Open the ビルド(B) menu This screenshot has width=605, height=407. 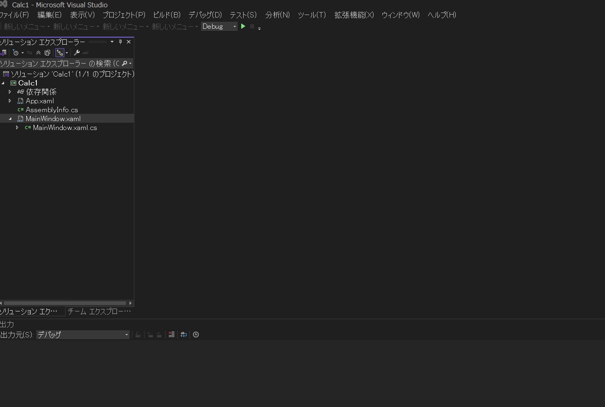click(x=167, y=15)
